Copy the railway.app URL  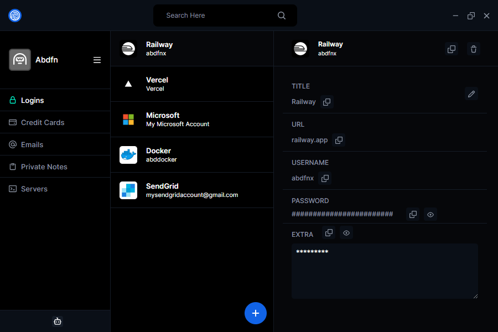pos(339,140)
